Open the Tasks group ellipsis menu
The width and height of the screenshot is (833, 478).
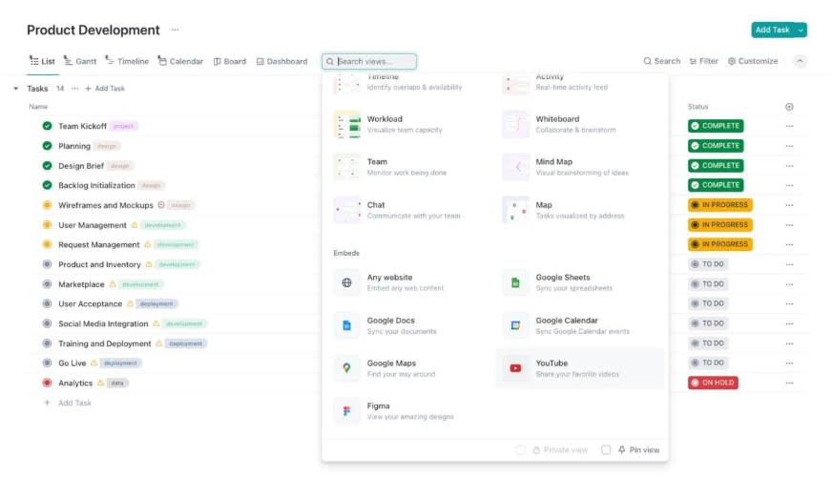75,89
